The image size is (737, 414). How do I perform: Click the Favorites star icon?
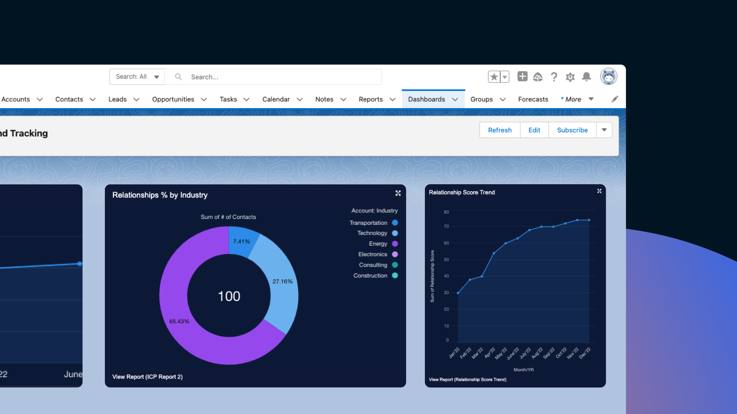494,77
